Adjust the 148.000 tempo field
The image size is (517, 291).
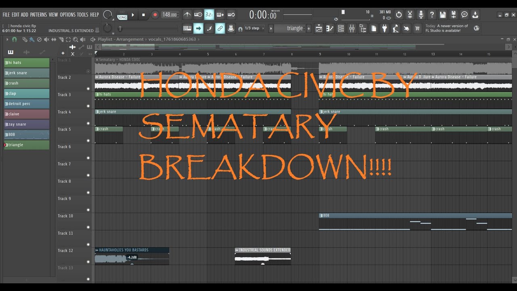click(x=170, y=15)
